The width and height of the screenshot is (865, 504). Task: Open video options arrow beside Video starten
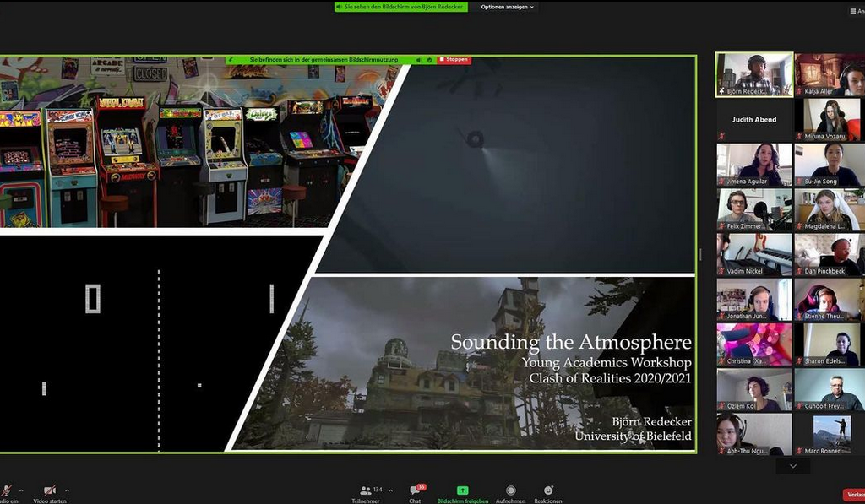click(67, 490)
